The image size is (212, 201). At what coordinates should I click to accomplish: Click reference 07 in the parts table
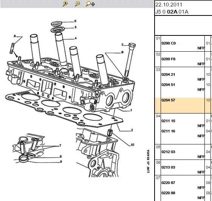(x=158, y=178)
